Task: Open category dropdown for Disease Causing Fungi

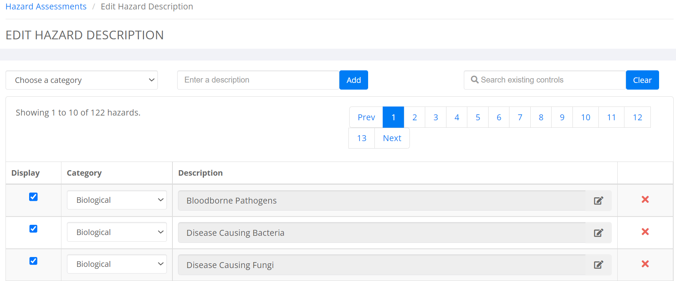Action: click(x=117, y=264)
